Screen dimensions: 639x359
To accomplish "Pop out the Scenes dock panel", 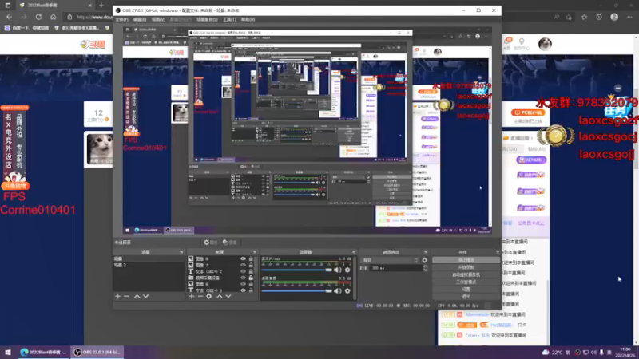I will 181,252.
